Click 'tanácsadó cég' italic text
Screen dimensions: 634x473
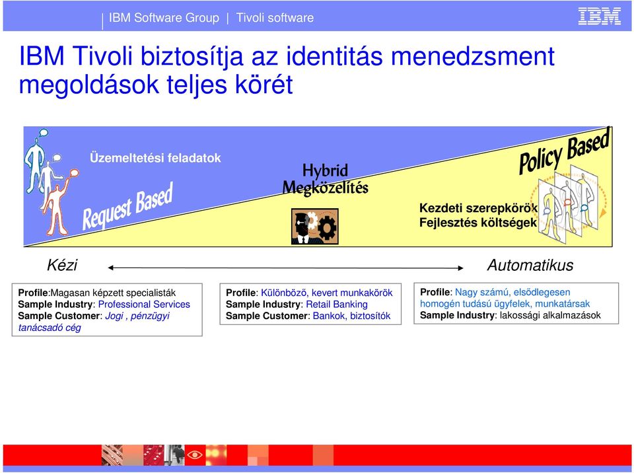click(x=50, y=328)
